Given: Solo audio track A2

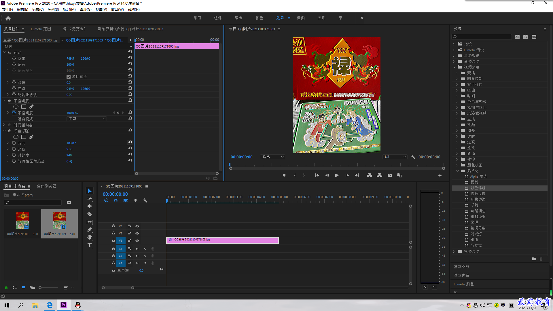Looking at the screenshot, I should click(145, 256).
